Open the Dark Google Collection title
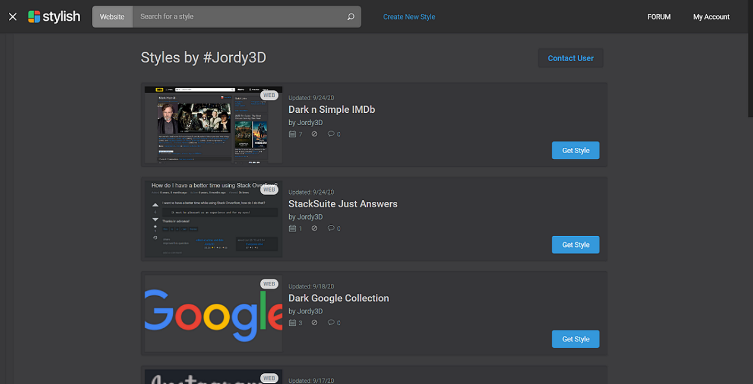 pyautogui.click(x=338, y=298)
